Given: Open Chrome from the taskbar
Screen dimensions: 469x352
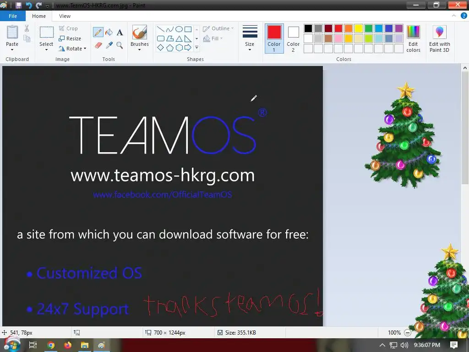Looking at the screenshot, I should coord(51,345).
